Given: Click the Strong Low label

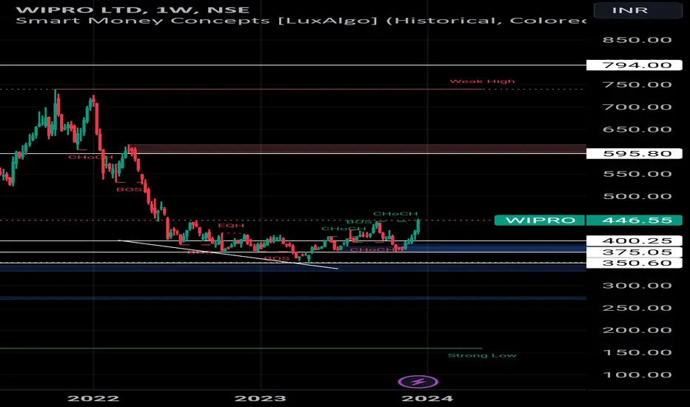Looking at the screenshot, I should (482, 355).
